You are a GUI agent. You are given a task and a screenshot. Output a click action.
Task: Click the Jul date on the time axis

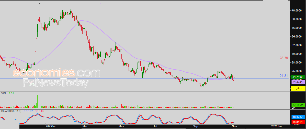[x=155, y=126]
